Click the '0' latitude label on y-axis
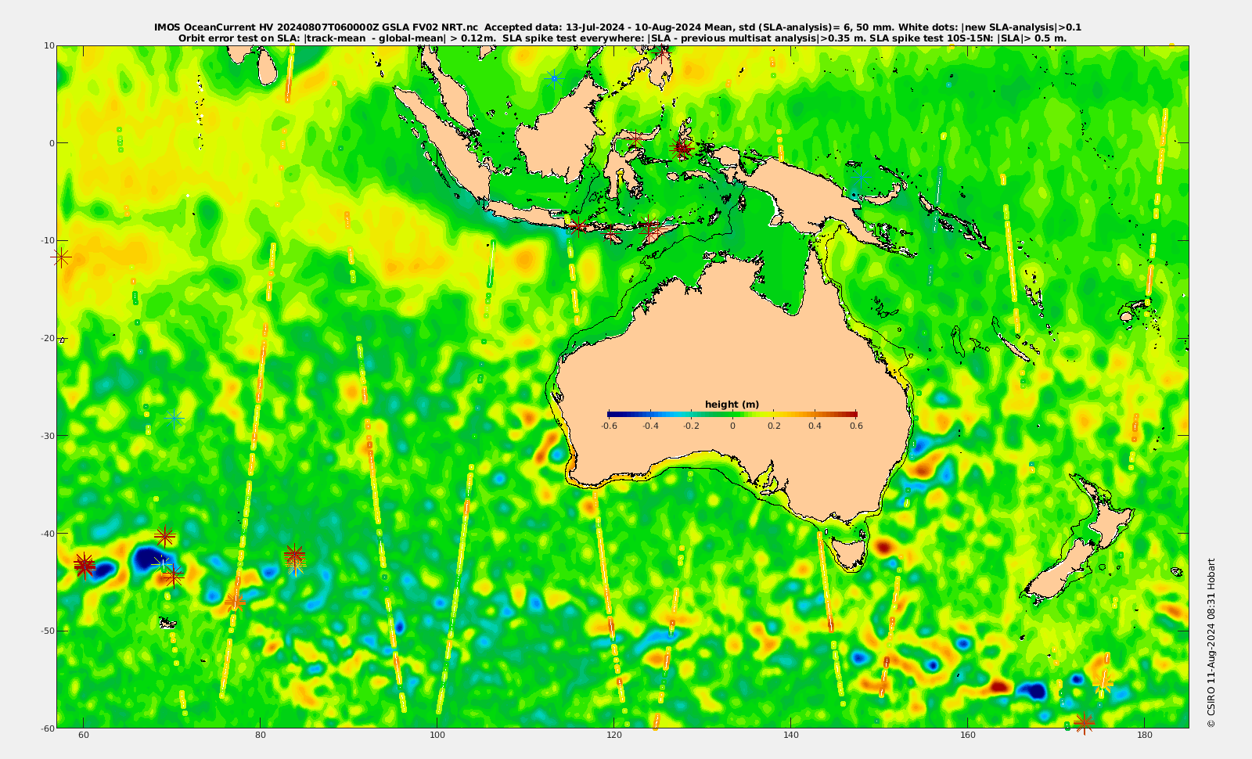 pyautogui.click(x=52, y=143)
